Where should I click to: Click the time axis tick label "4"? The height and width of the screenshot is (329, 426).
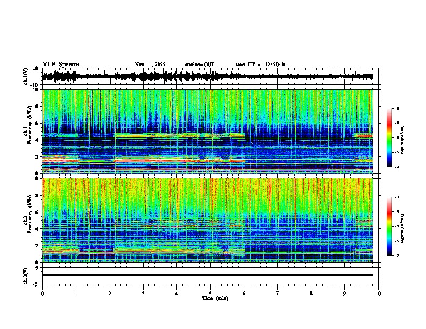click(x=177, y=294)
